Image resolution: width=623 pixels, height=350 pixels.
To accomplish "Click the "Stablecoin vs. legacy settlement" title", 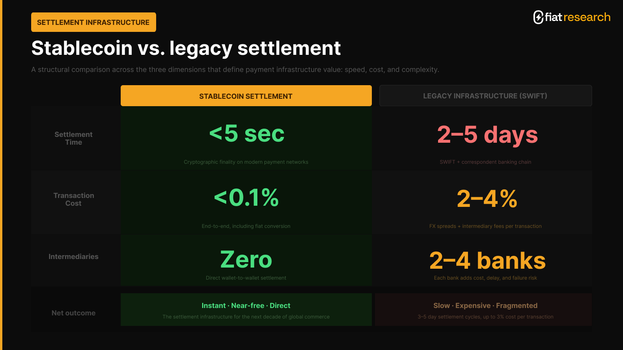I will [186, 48].
